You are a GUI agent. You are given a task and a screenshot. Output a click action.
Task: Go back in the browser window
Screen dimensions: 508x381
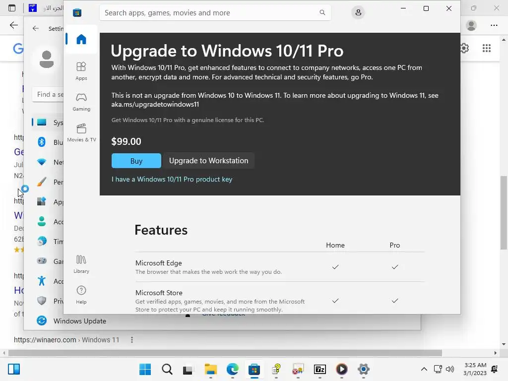point(13,25)
